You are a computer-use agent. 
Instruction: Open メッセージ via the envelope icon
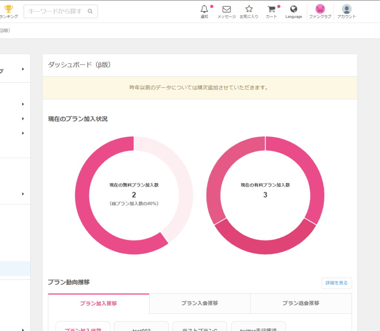click(227, 9)
